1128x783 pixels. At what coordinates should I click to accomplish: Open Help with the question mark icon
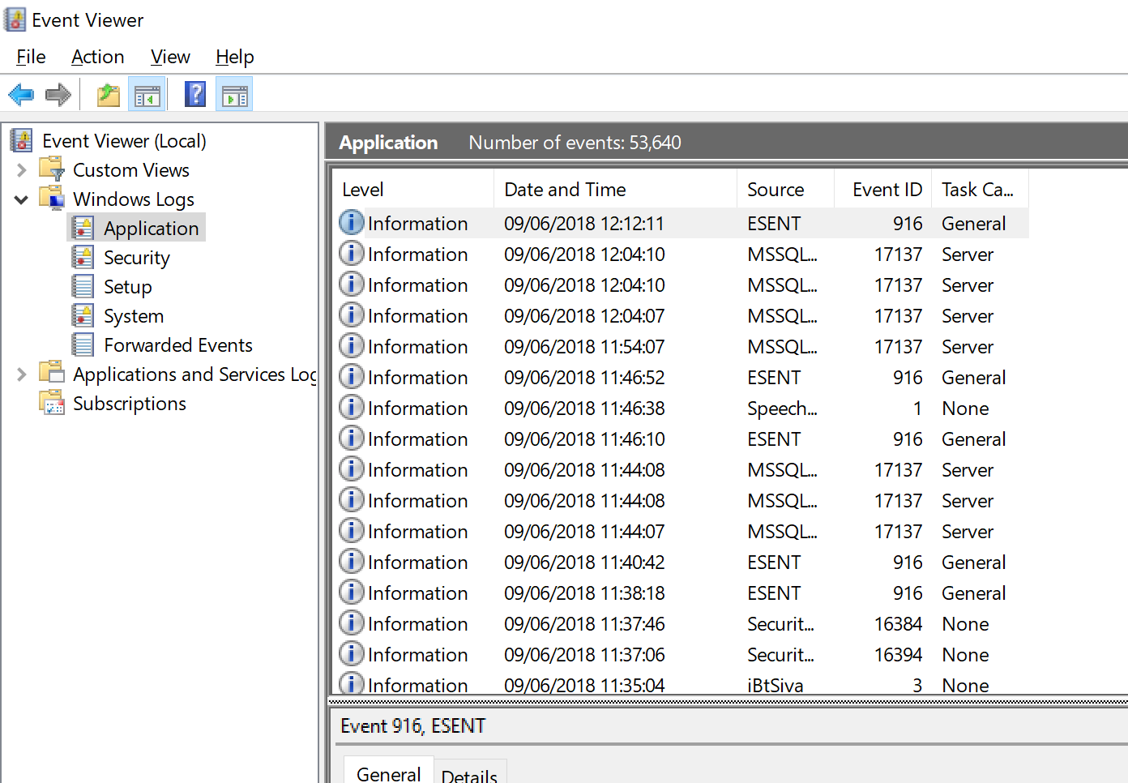tap(195, 95)
